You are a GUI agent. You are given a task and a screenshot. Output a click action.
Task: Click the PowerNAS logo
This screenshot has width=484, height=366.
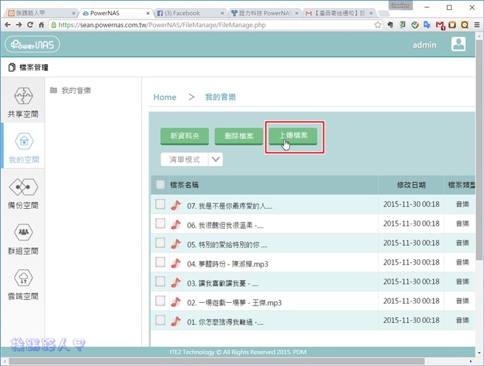pyautogui.click(x=32, y=45)
